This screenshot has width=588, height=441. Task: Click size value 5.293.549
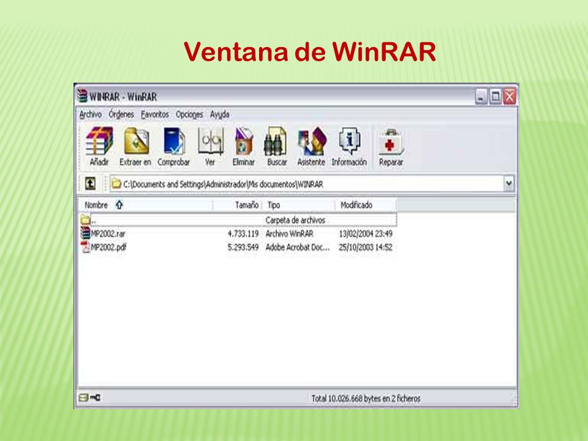(x=243, y=247)
